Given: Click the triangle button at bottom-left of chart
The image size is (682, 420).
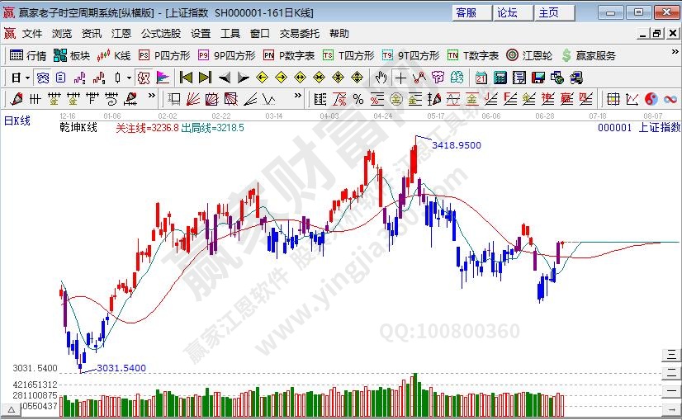Looking at the screenshot, I should coord(12,410).
